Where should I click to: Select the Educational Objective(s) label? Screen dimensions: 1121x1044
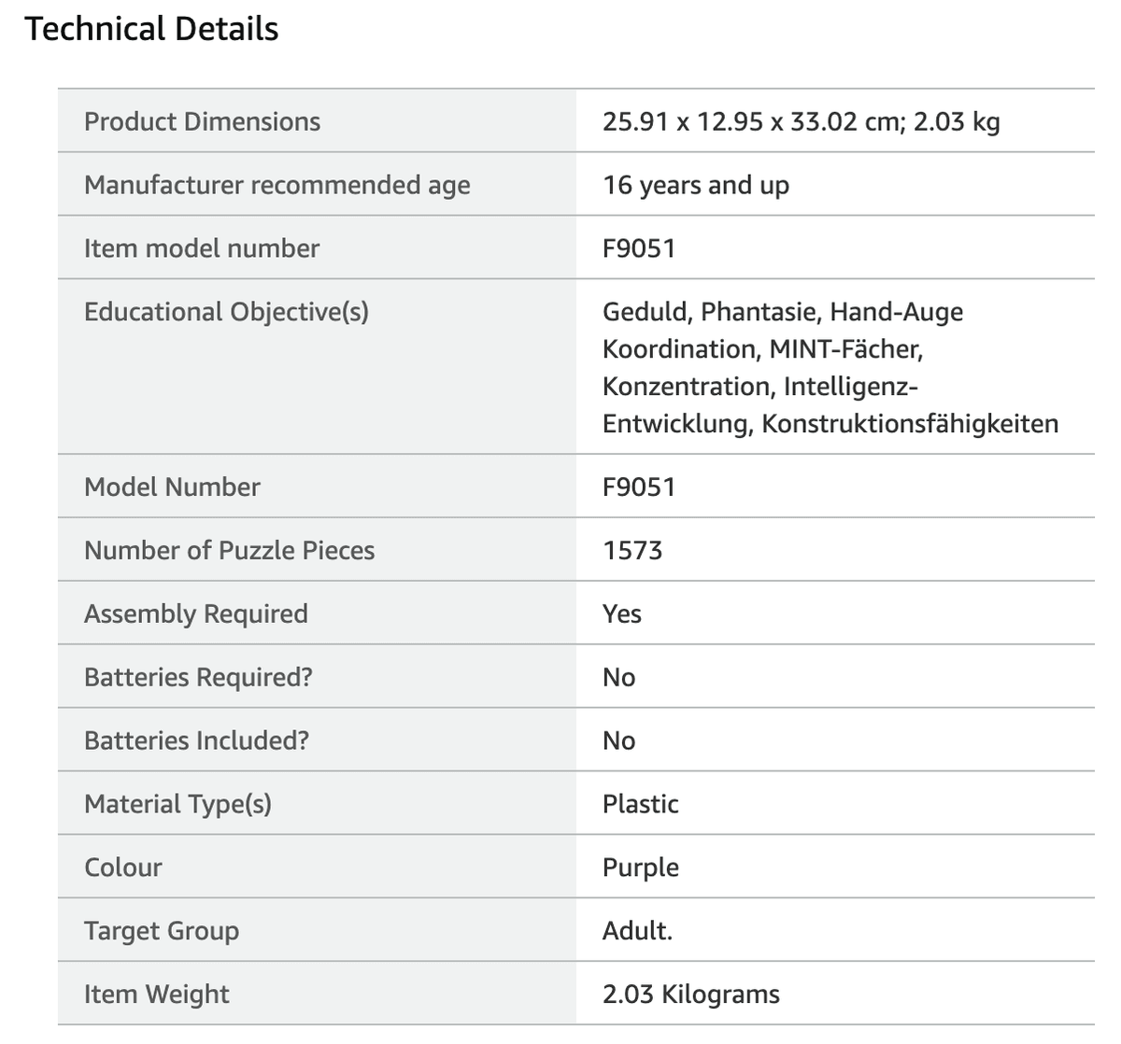226,312
